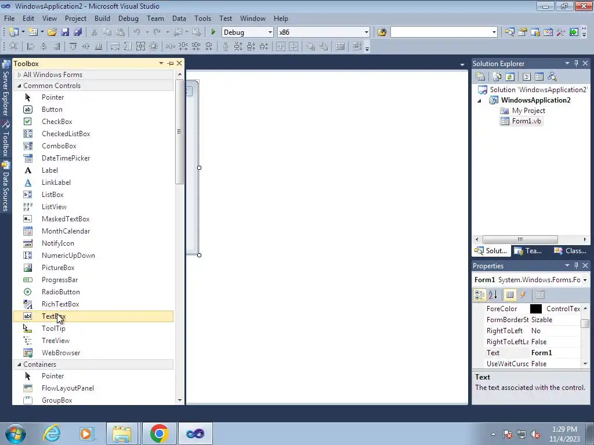This screenshot has width=594, height=445.
Task: Click the Start Debugging play icon
Action: [x=213, y=32]
